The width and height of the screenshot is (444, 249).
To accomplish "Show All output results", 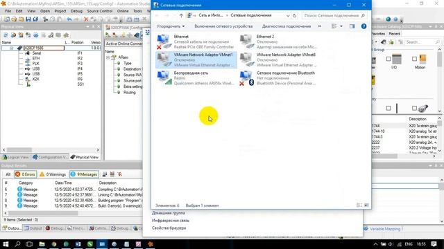I will (x=8, y=174).
